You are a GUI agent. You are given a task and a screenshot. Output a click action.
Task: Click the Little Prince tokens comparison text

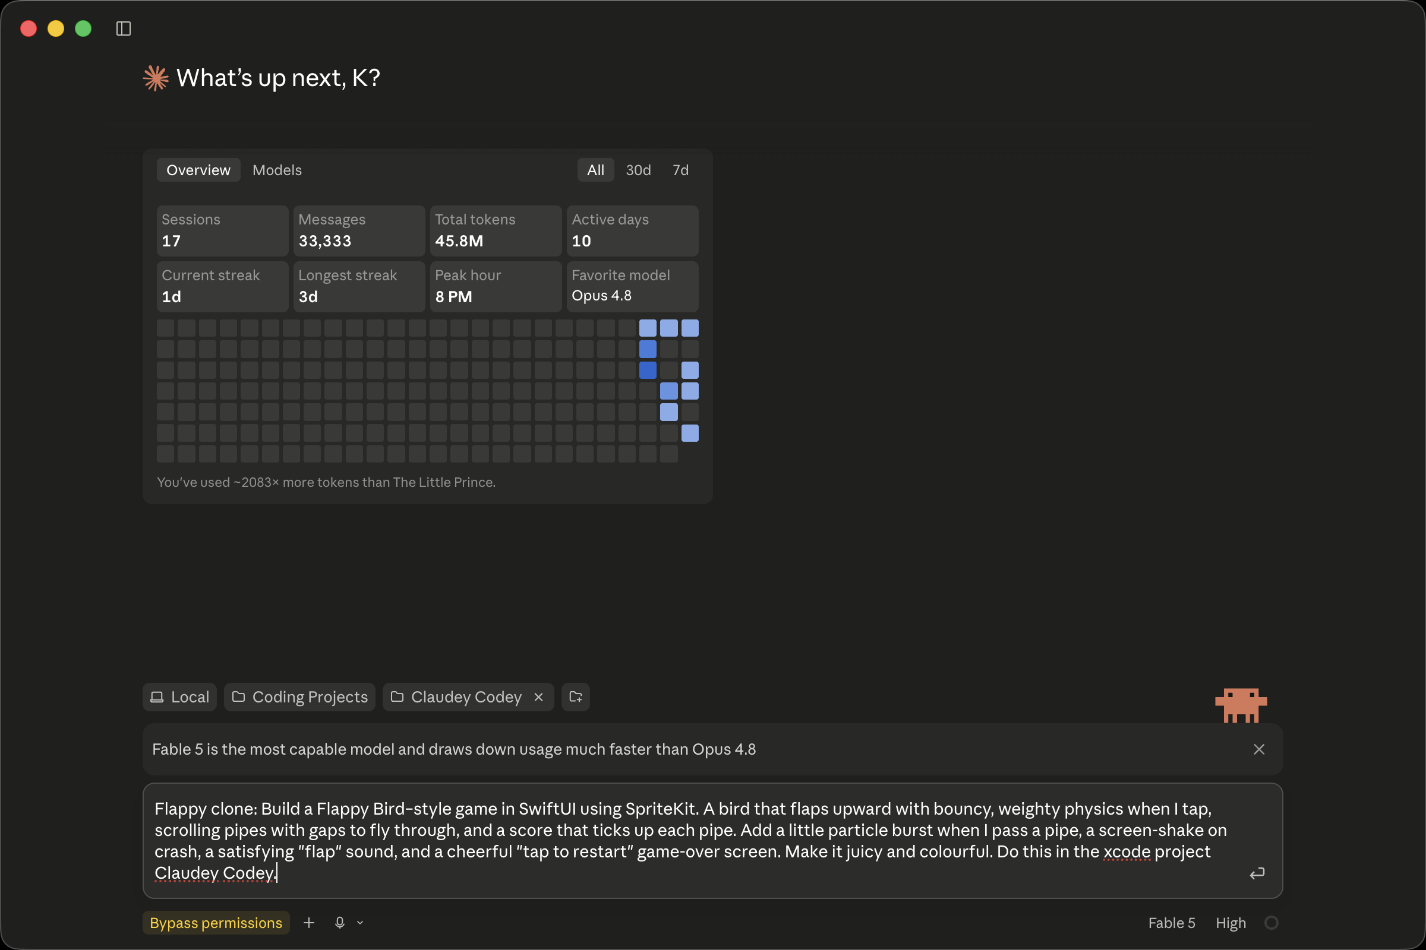click(x=326, y=482)
